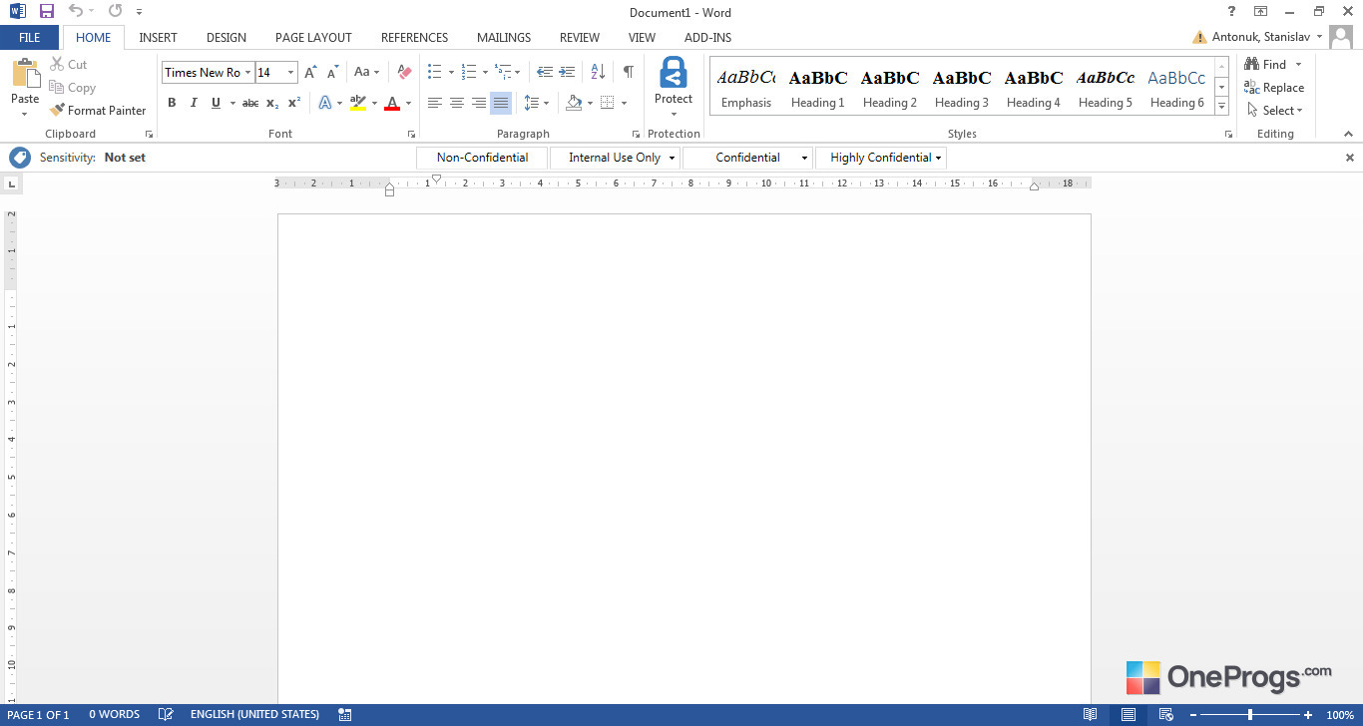
Task: Sort the selected text alphabetically
Action: click(598, 73)
